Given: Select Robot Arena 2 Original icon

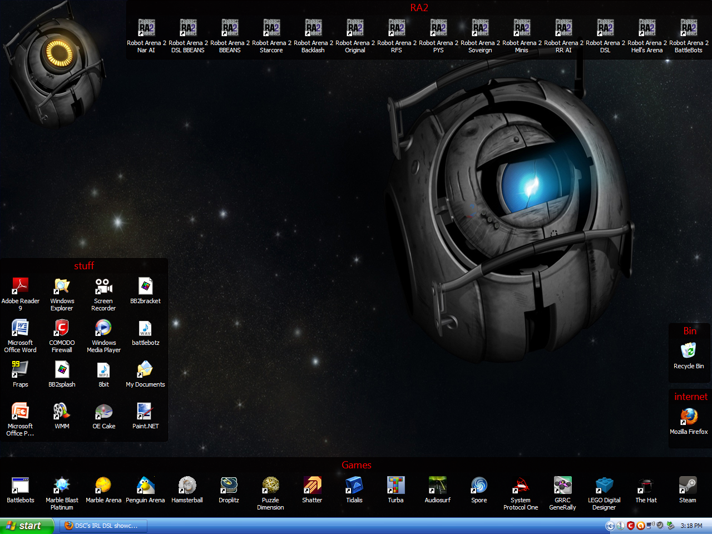Looking at the screenshot, I should [355, 36].
